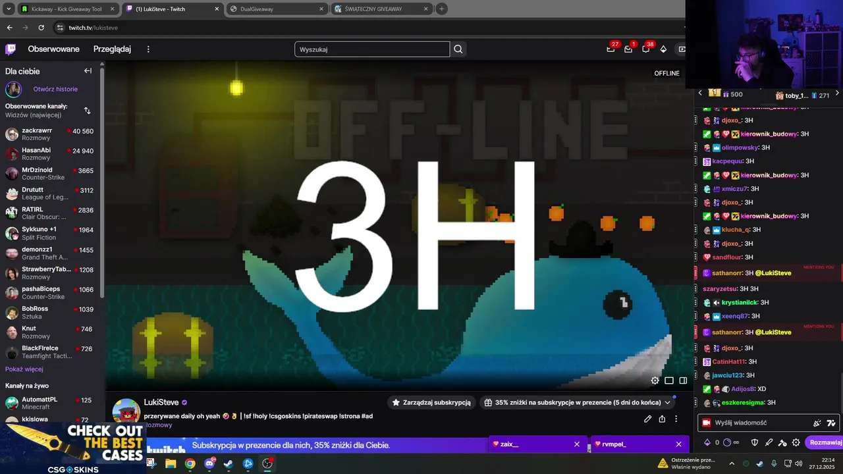This screenshot has height=474, width=843.
Task: Click the share icon under the stream
Action: 662,419
